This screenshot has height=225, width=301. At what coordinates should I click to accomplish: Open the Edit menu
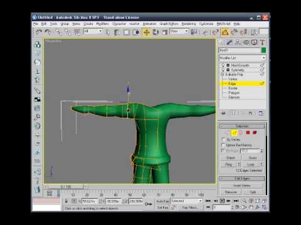coord(44,24)
